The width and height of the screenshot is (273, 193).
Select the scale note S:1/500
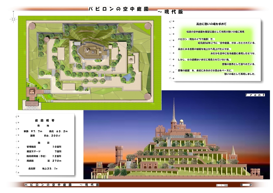click(x=222, y=185)
